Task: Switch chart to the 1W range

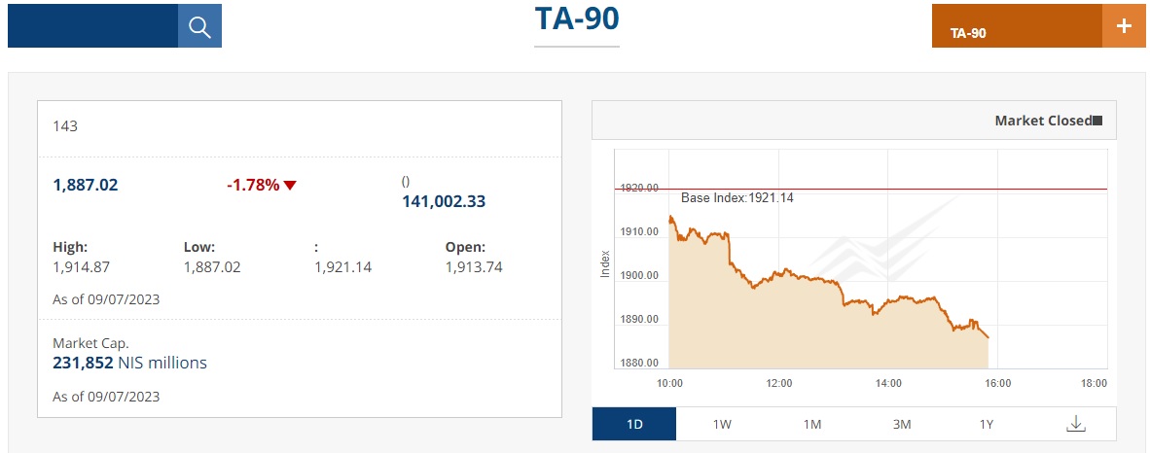Action: tap(722, 424)
